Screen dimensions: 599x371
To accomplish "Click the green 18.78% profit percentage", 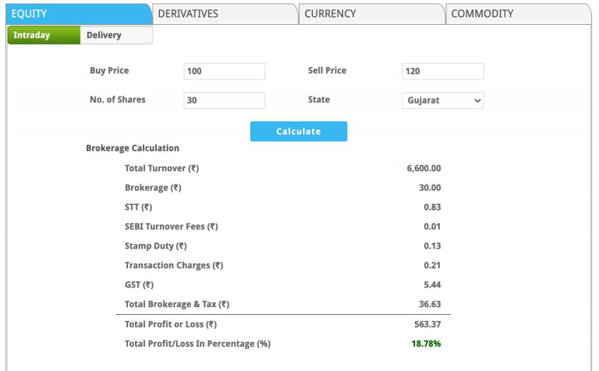I will [x=426, y=344].
